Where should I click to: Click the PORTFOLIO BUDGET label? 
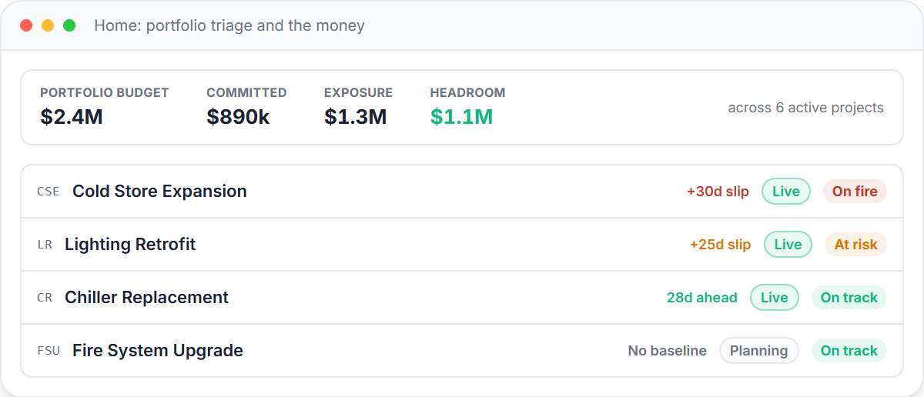[x=105, y=92]
